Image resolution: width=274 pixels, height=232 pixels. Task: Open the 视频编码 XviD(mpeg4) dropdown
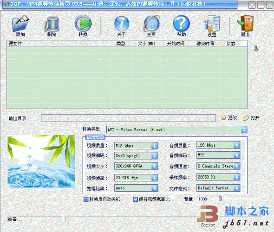click(x=155, y=156)
